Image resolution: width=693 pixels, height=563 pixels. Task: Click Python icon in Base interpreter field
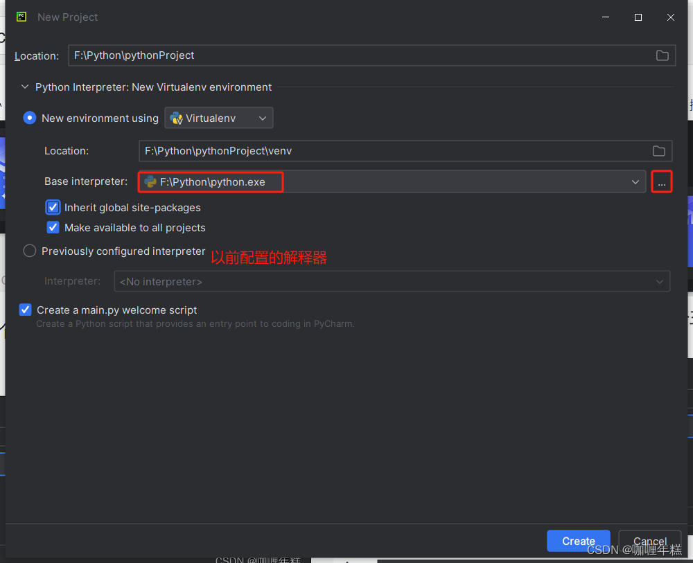pyautogui.click(x=150, y=181)
